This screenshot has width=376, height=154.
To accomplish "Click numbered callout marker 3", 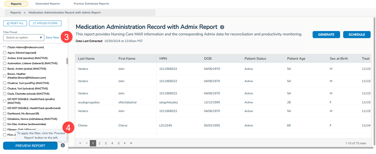I will click(67, 37).
